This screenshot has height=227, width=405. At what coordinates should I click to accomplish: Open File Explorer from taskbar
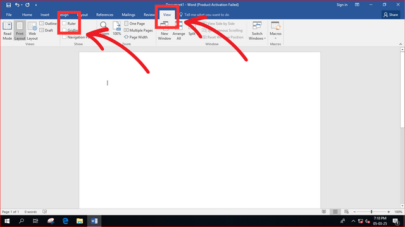pyautogui.click(x=80, y=221)
